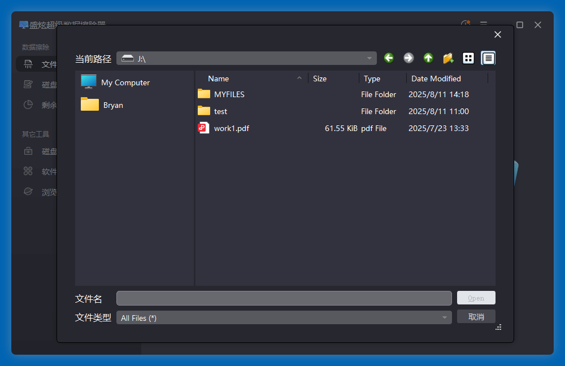Create a new folder using the toolbar icon
565x366 pixels.
pyautogui.click(x=448, y=58)
